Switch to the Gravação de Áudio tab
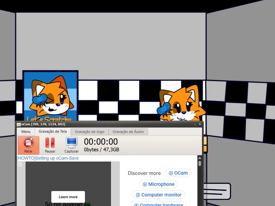The height and width of the screenshot is (206, 275). tap(128, 132)
